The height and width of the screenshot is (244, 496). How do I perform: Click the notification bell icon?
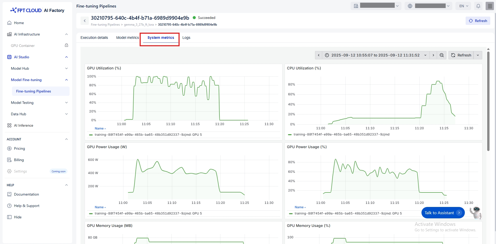(x=478, y=6)
